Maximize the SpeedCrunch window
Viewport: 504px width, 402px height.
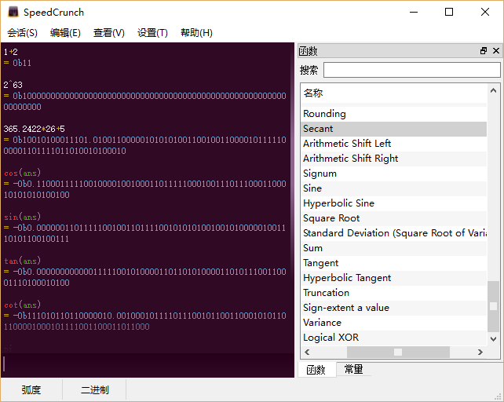pos(449,12)
